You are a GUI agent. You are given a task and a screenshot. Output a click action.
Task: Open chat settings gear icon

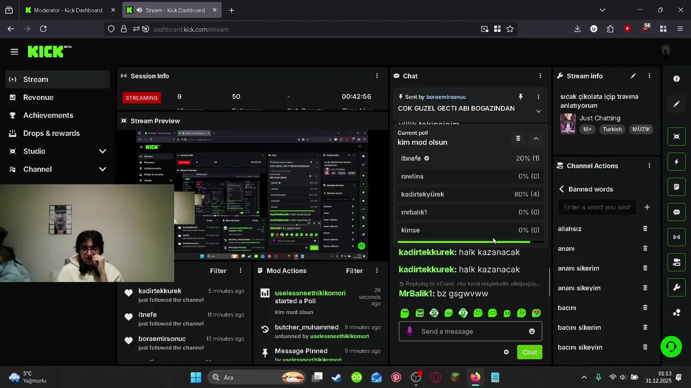click(x=506, y=352)
